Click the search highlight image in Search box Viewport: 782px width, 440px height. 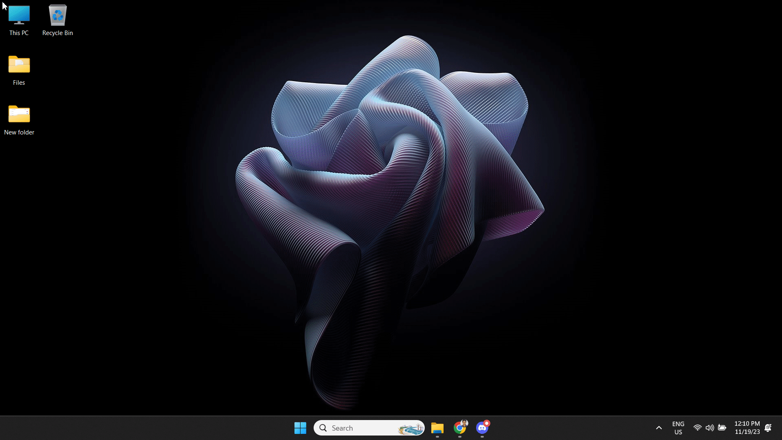pos(411,428)
